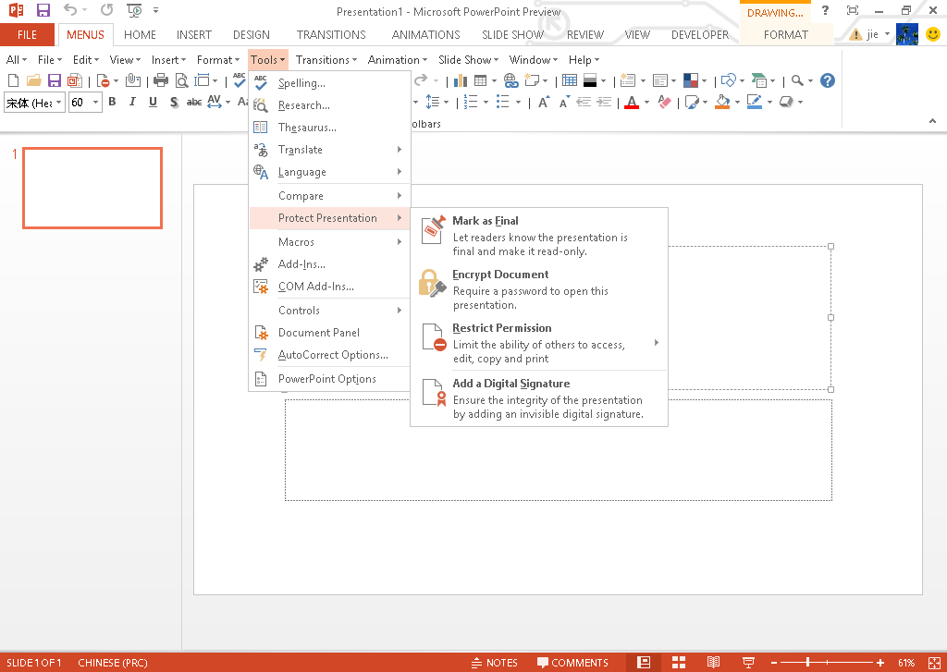Open the Slide Show dropdown menu
947x672 pixels.
pyautogui.click(x=468, y=60)
